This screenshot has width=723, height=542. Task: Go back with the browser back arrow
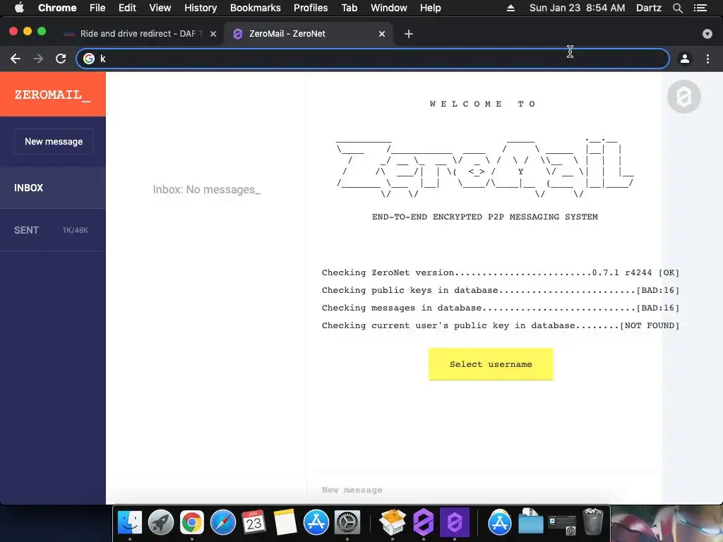click(x=16, y=59)
